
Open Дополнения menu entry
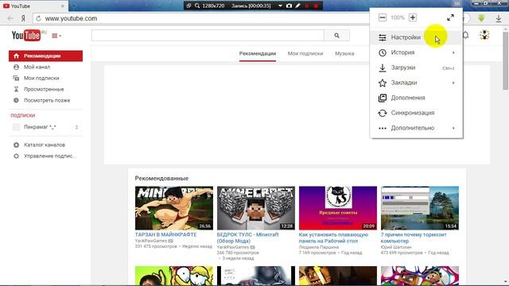pos(416,98)
